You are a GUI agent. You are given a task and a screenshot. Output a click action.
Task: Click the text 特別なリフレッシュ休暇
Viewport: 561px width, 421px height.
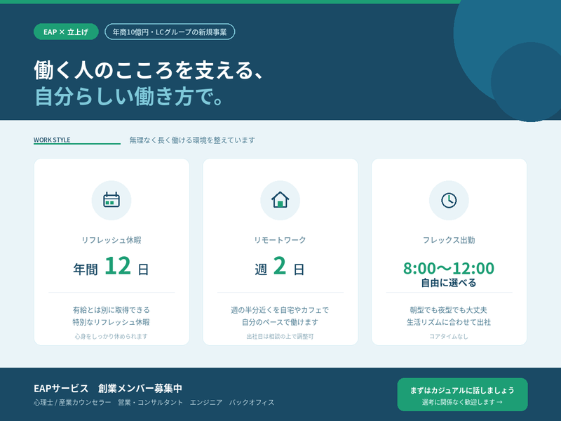tap(111, 322)
